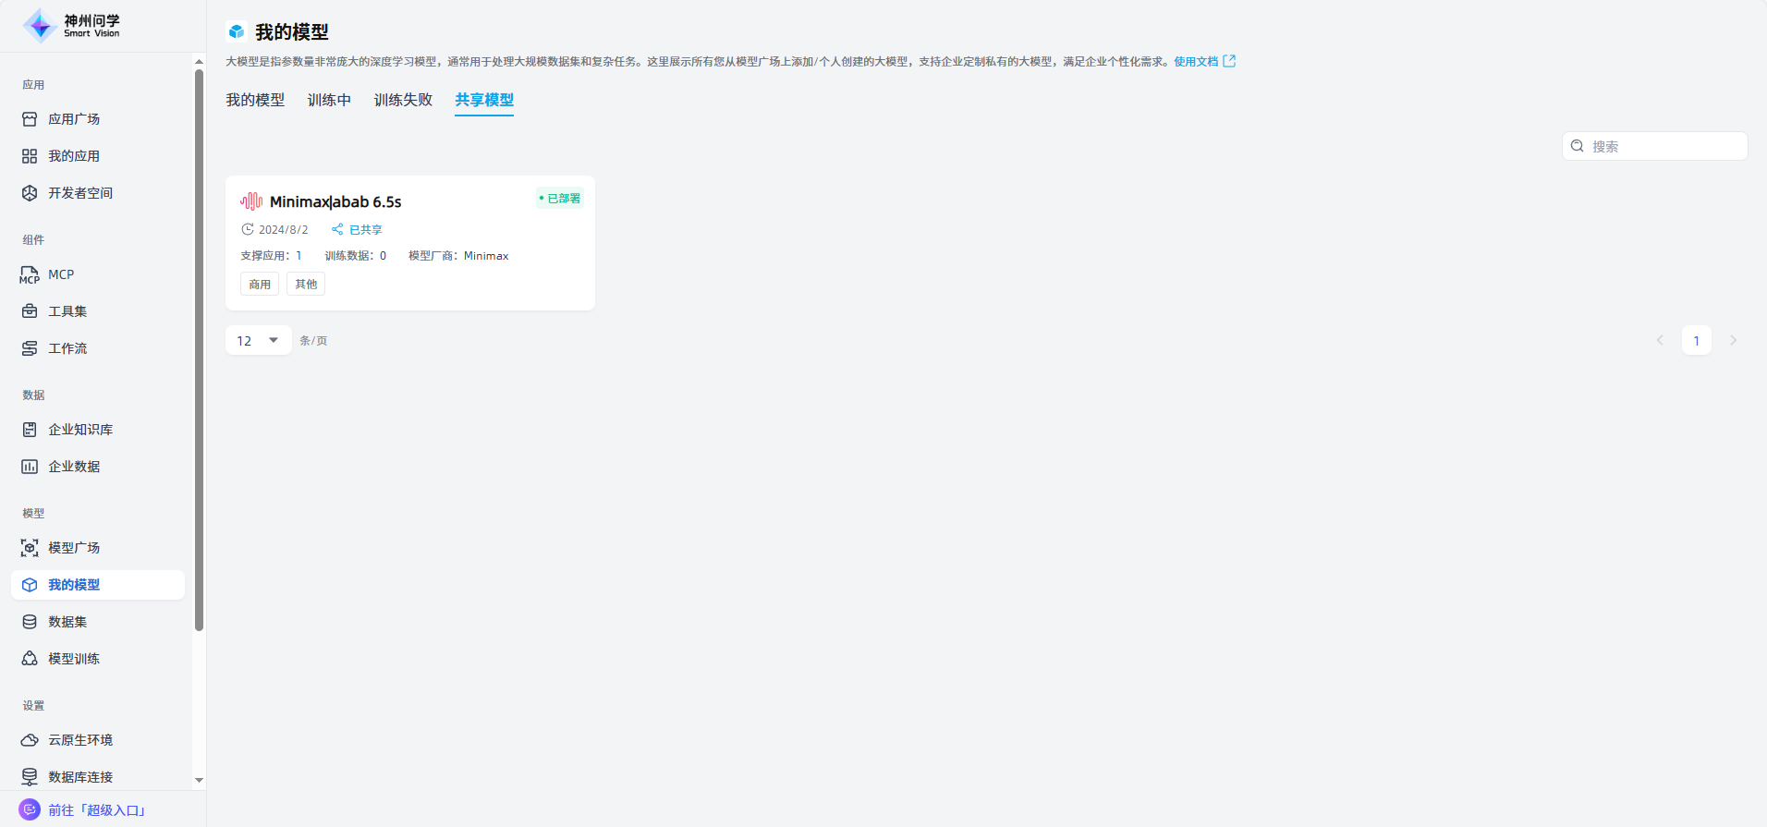Image resolution: width=1767 pixels, height=827 pixels.
Task: Open 企业知识库 icon in sidebar
Action: coord(30,430)
